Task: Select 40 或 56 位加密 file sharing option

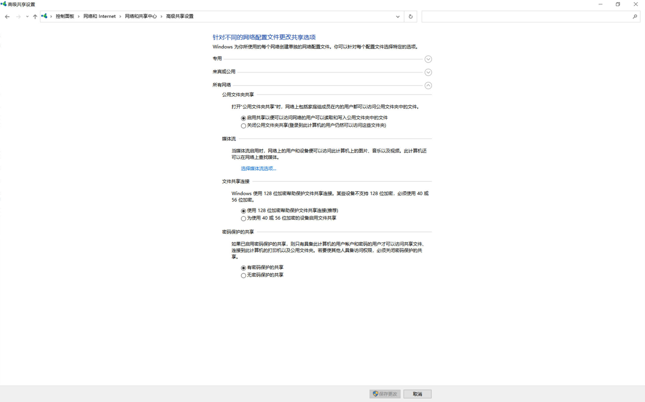Action: pyautogui.click(x=243, y=218)
